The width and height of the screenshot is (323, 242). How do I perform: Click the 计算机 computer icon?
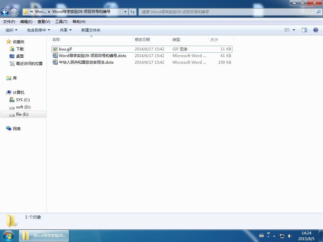[9, 92]
